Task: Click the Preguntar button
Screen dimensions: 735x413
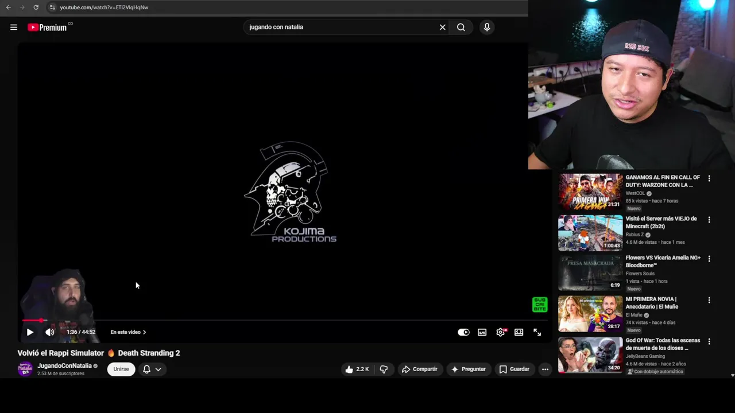Action: point(469,369)
